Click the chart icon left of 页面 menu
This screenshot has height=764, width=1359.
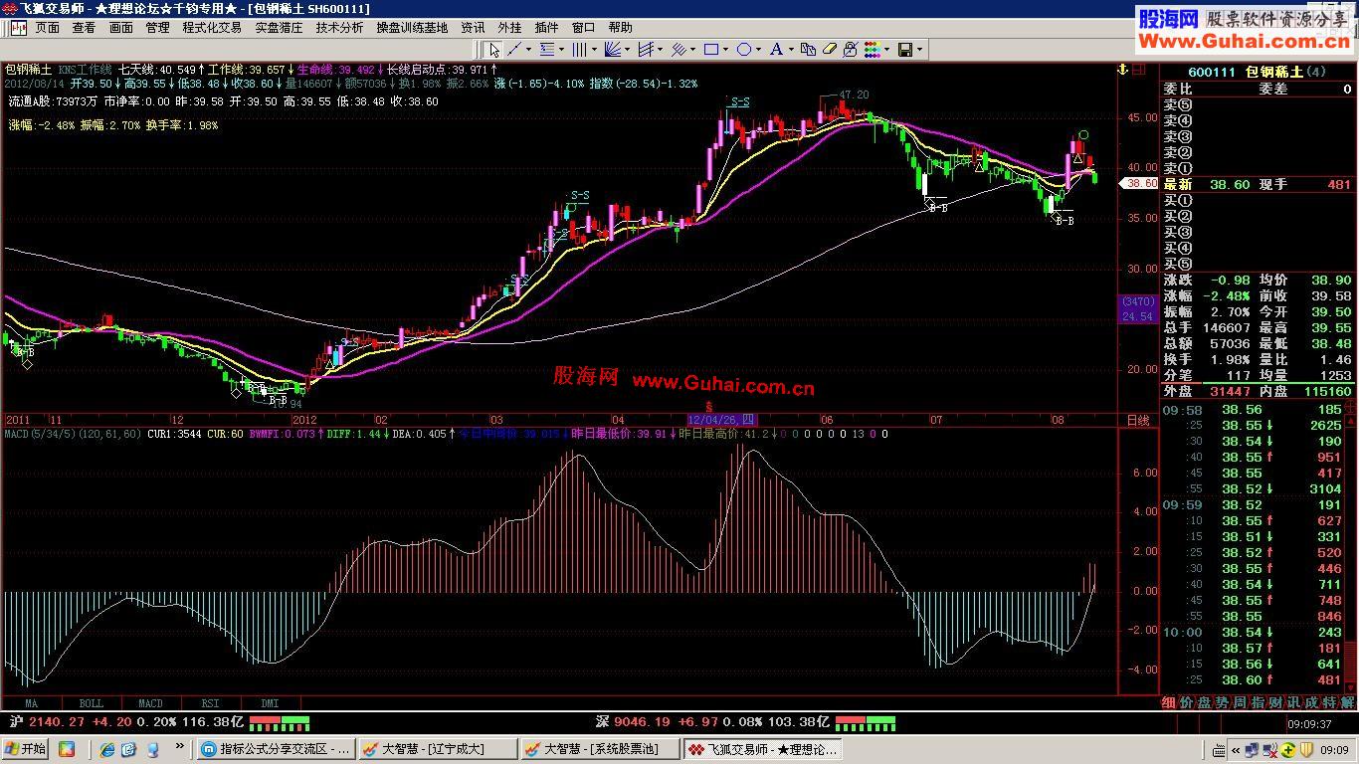pyautogui.click(x=18, y=28)
